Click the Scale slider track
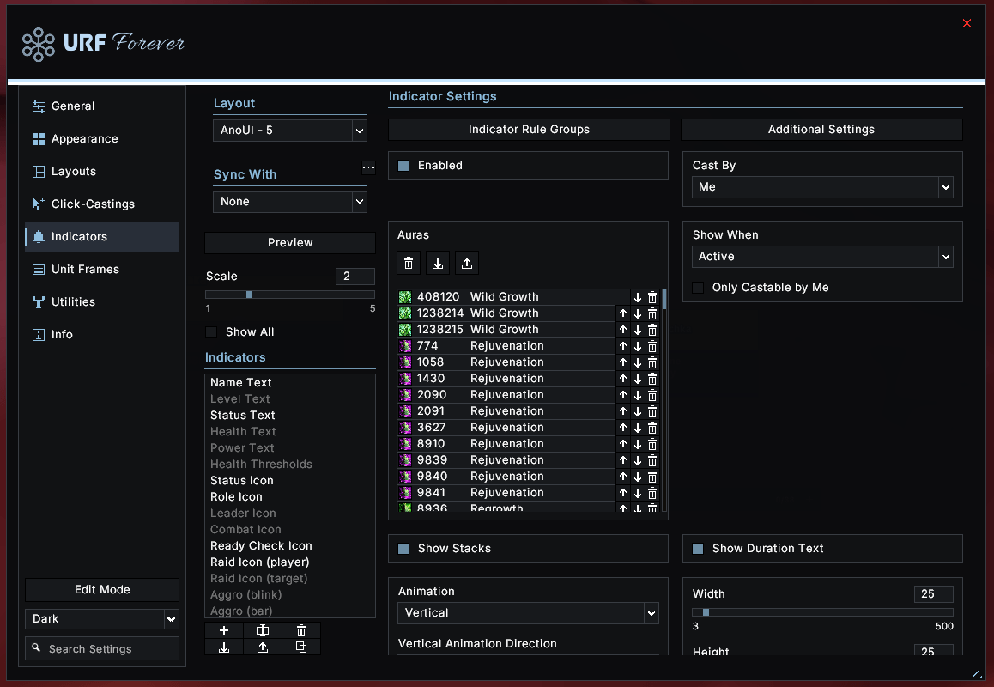The height and width of the screenshot is (687, 994). pyautogui.click(x=290, y=295)
